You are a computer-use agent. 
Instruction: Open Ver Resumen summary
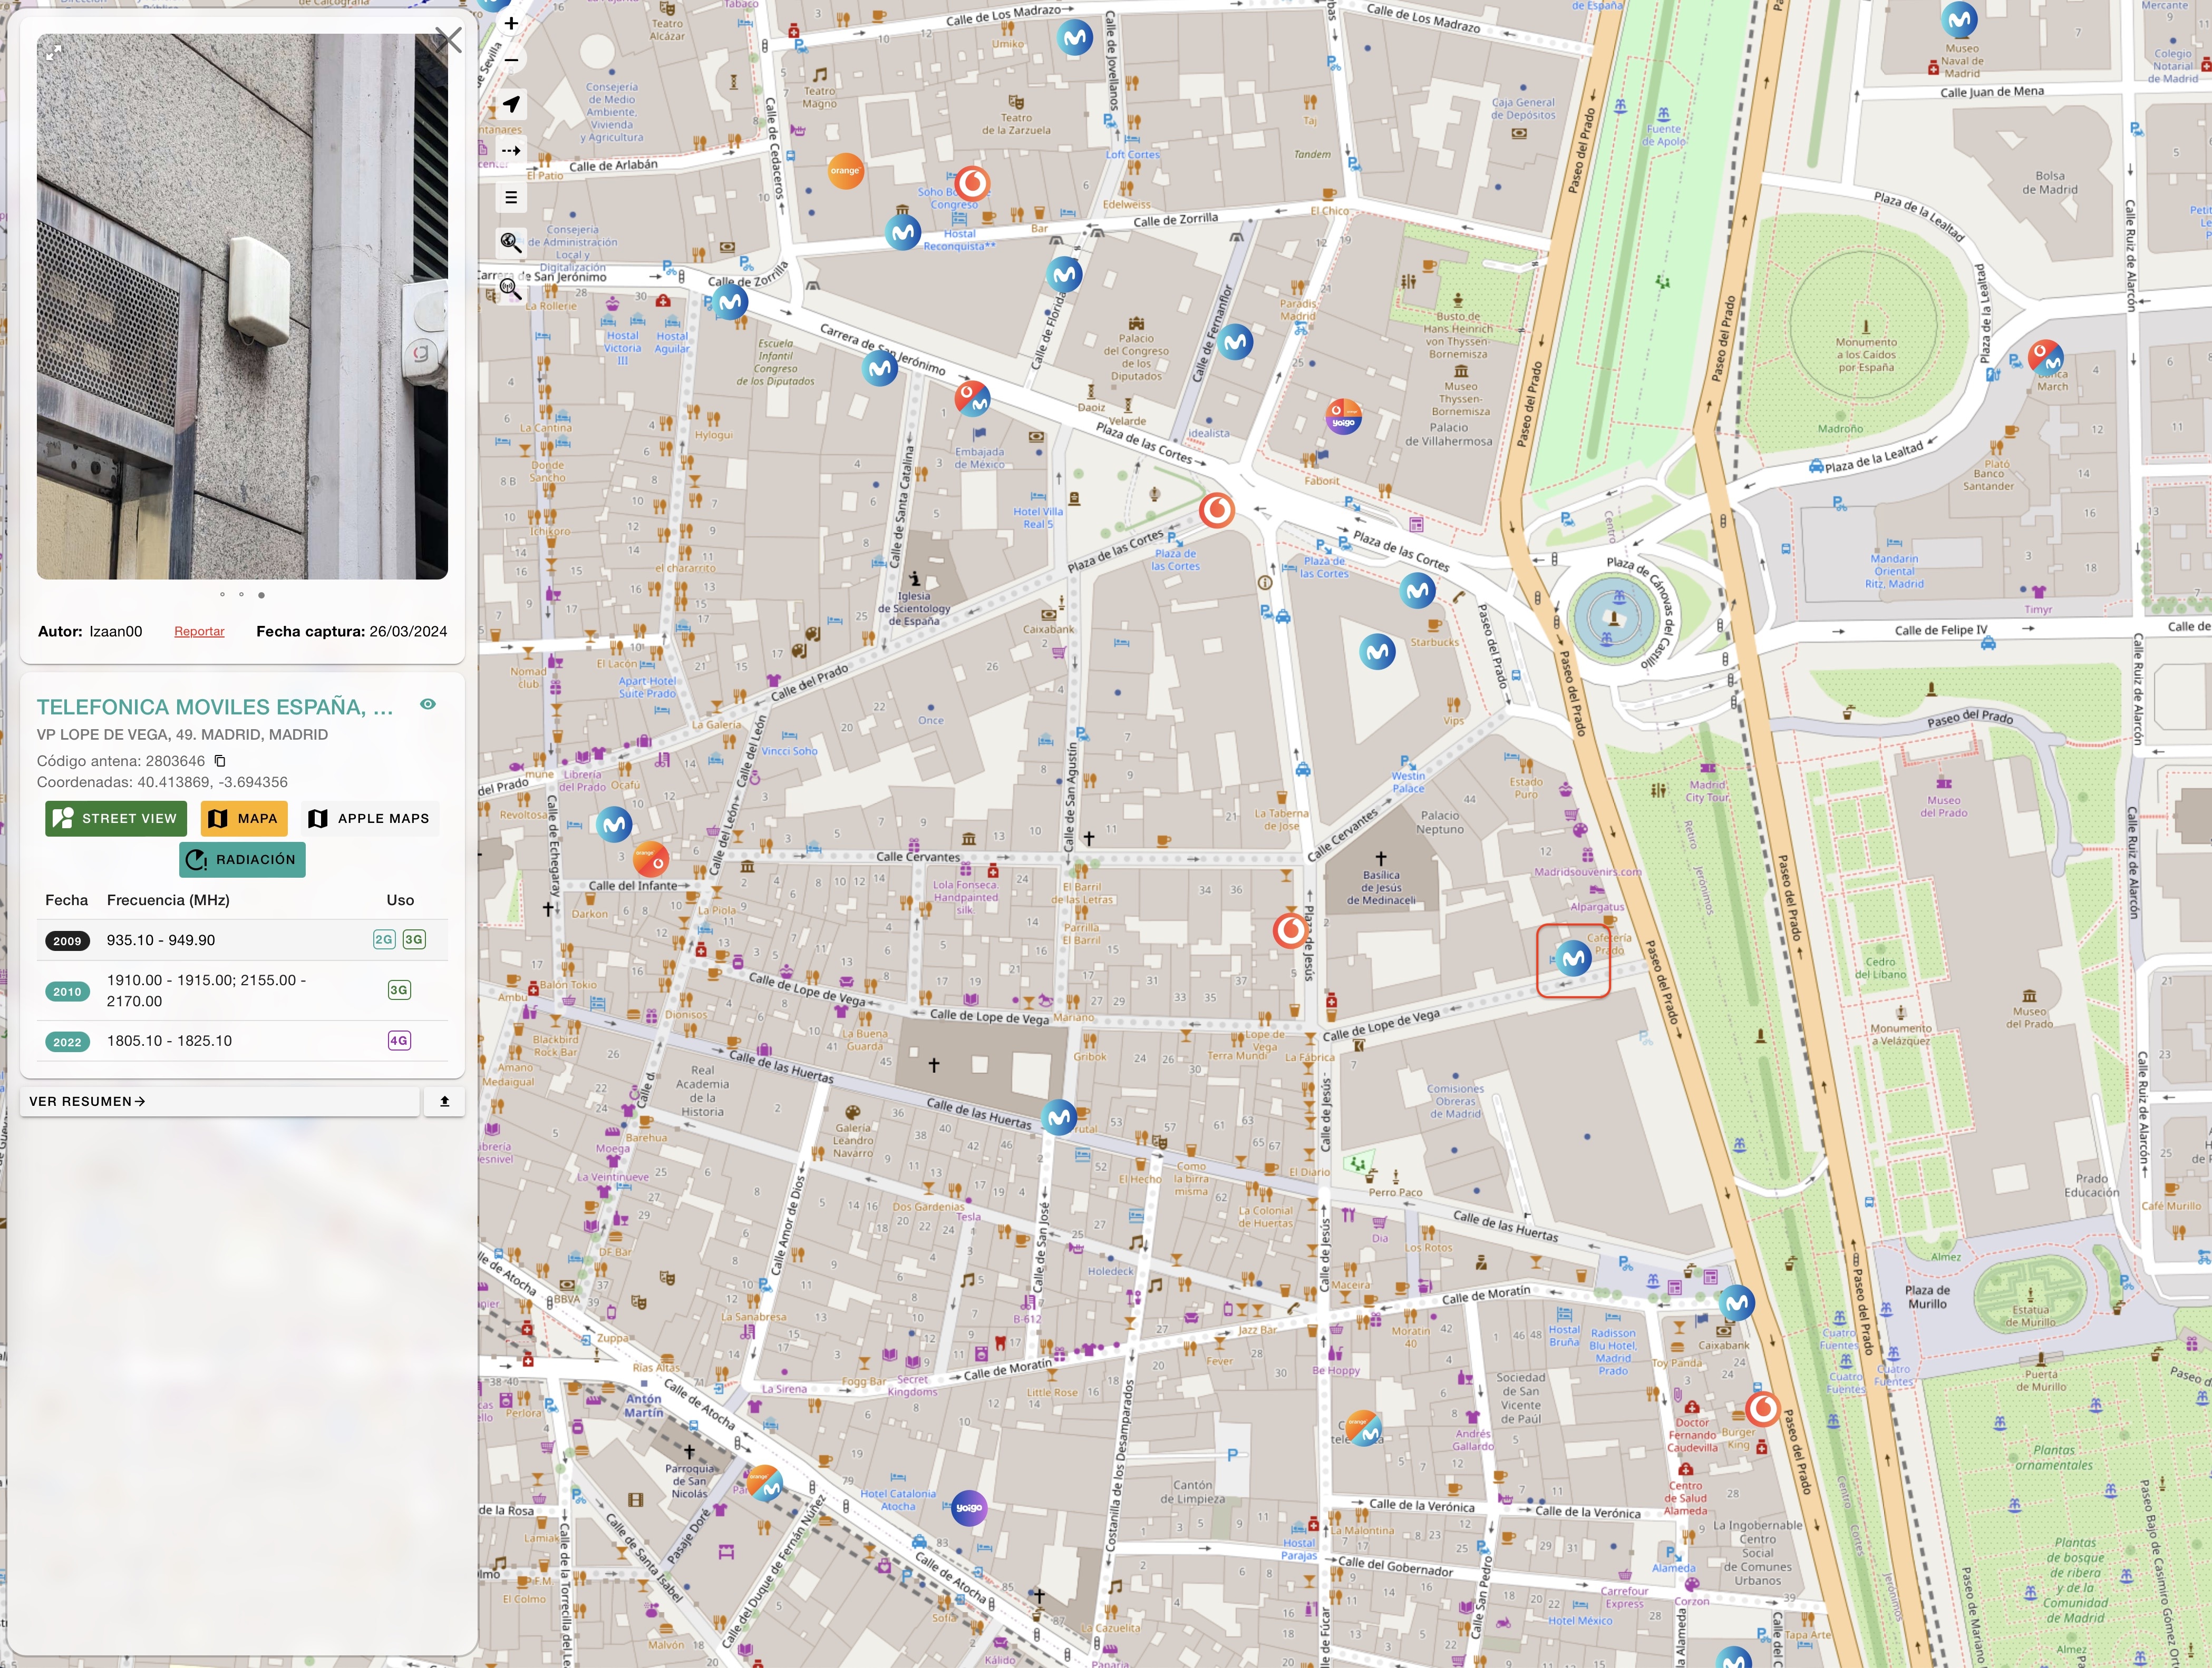tap(219, 1101)
